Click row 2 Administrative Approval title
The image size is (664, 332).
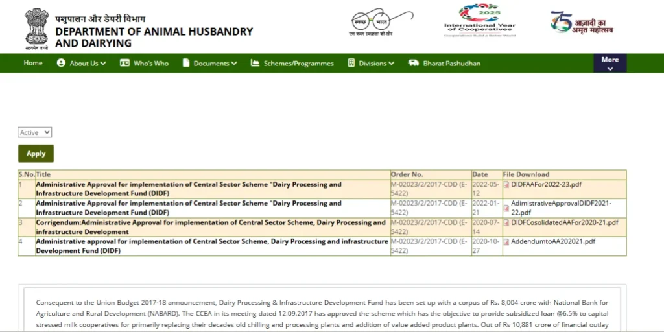point(189,208)
